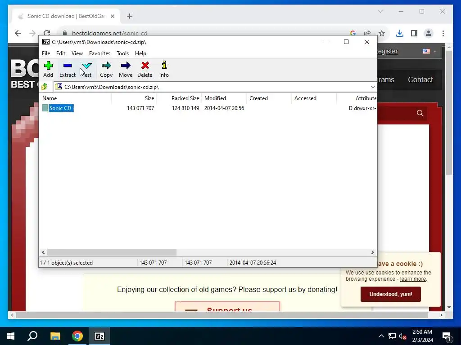
Task: Sort by Created column header
Action: (x=269, y=98)
